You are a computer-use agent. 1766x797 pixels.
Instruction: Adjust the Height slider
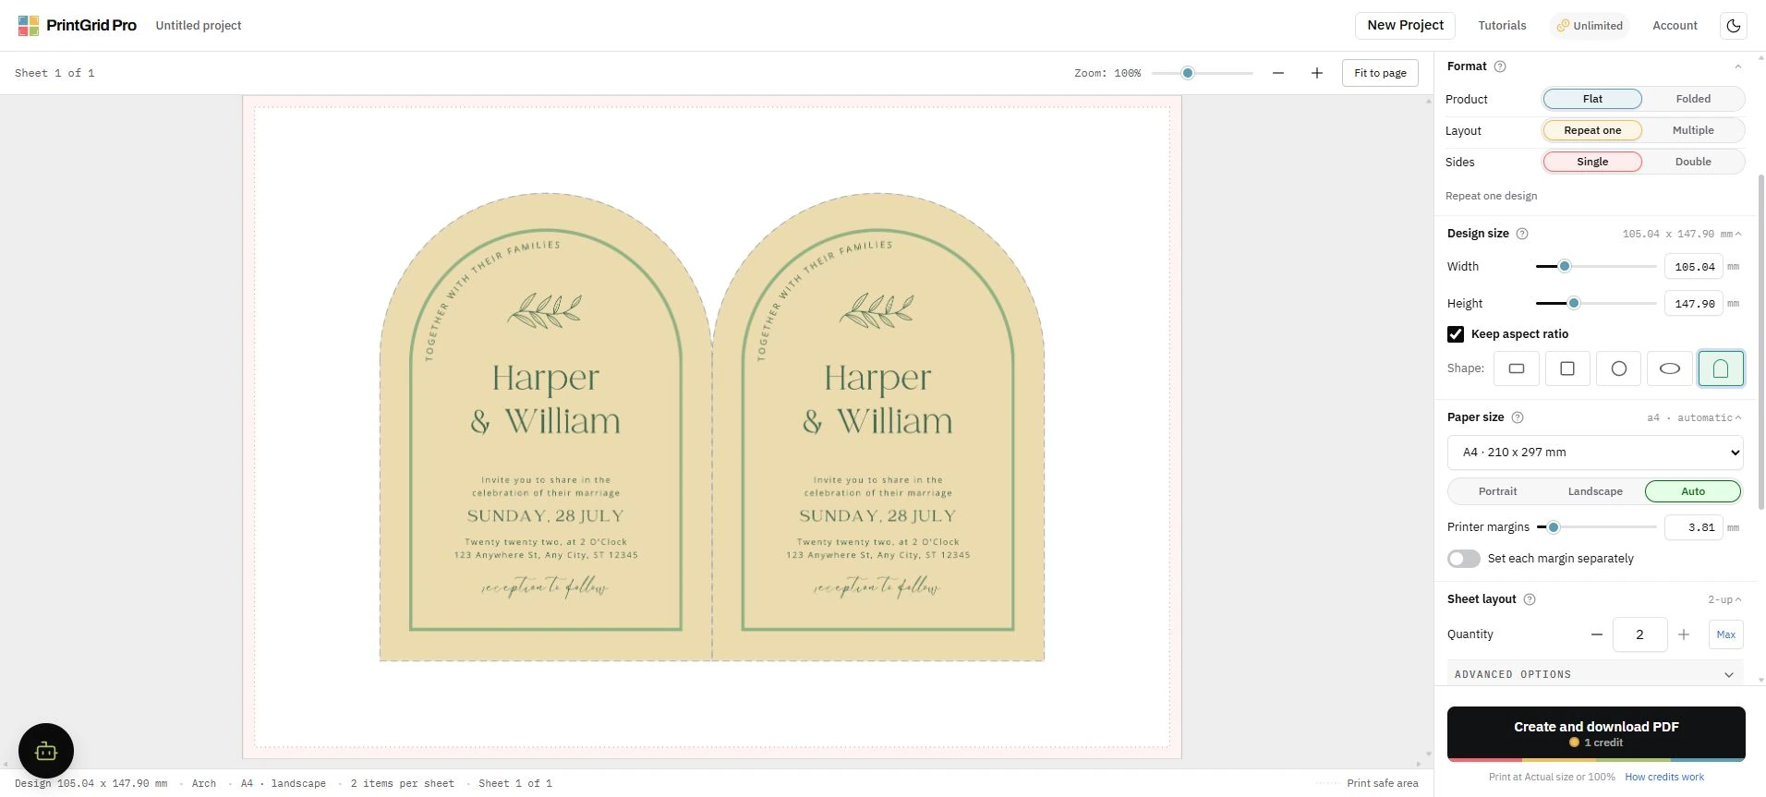(1596, 303)
